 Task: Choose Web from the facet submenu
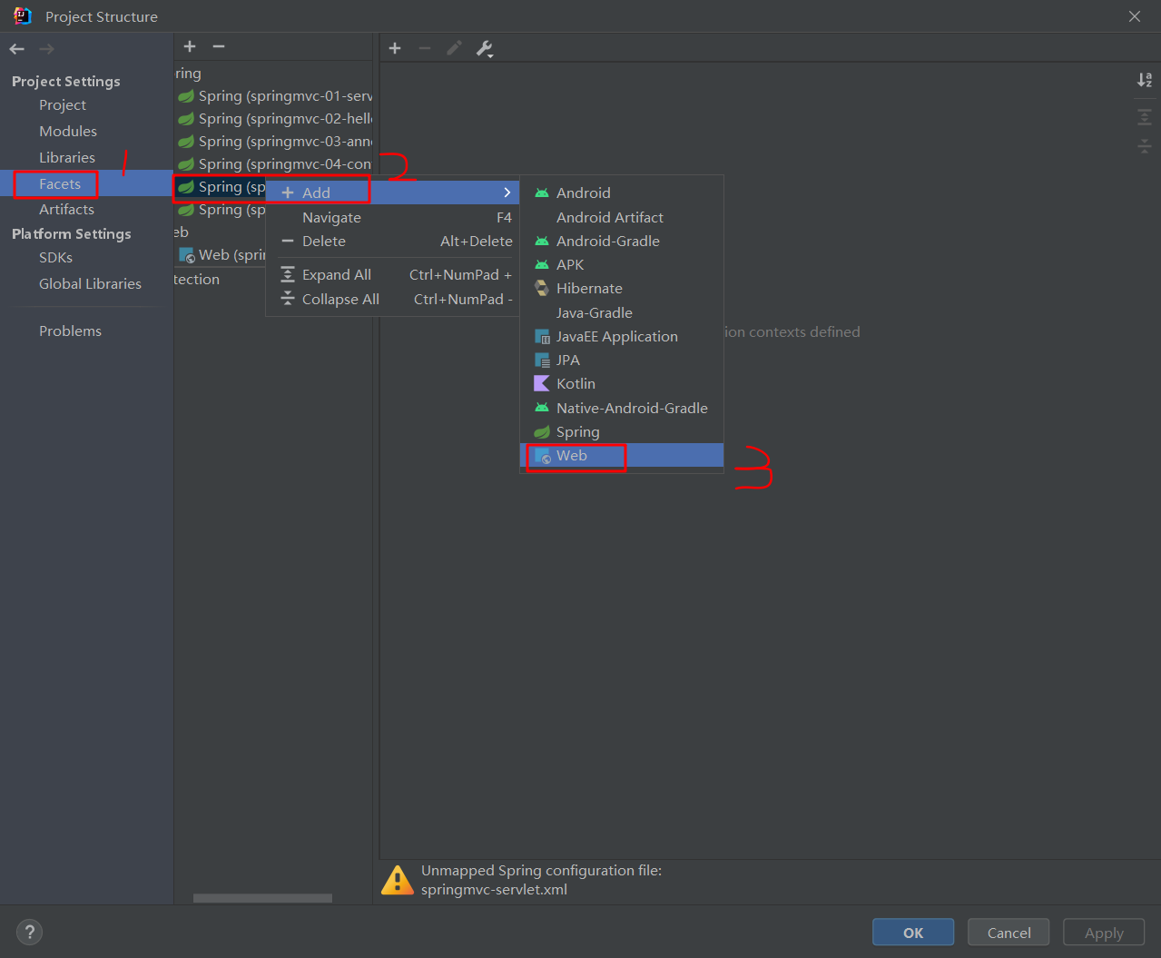click(x=622, y=456)
